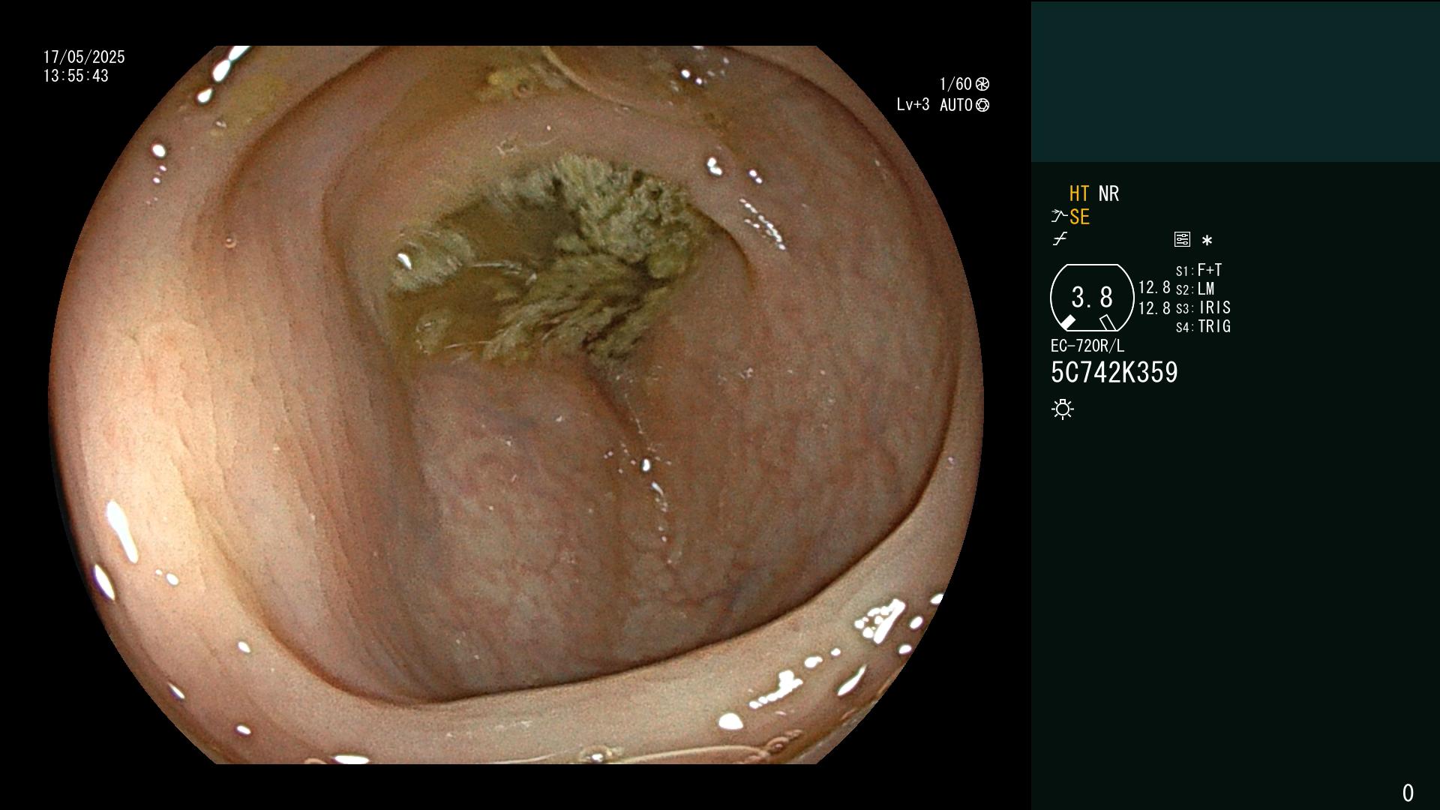The width and height of the screenshot is (1440, 810).
Task: Click the endoscopic live image
Action: [516, 405]
